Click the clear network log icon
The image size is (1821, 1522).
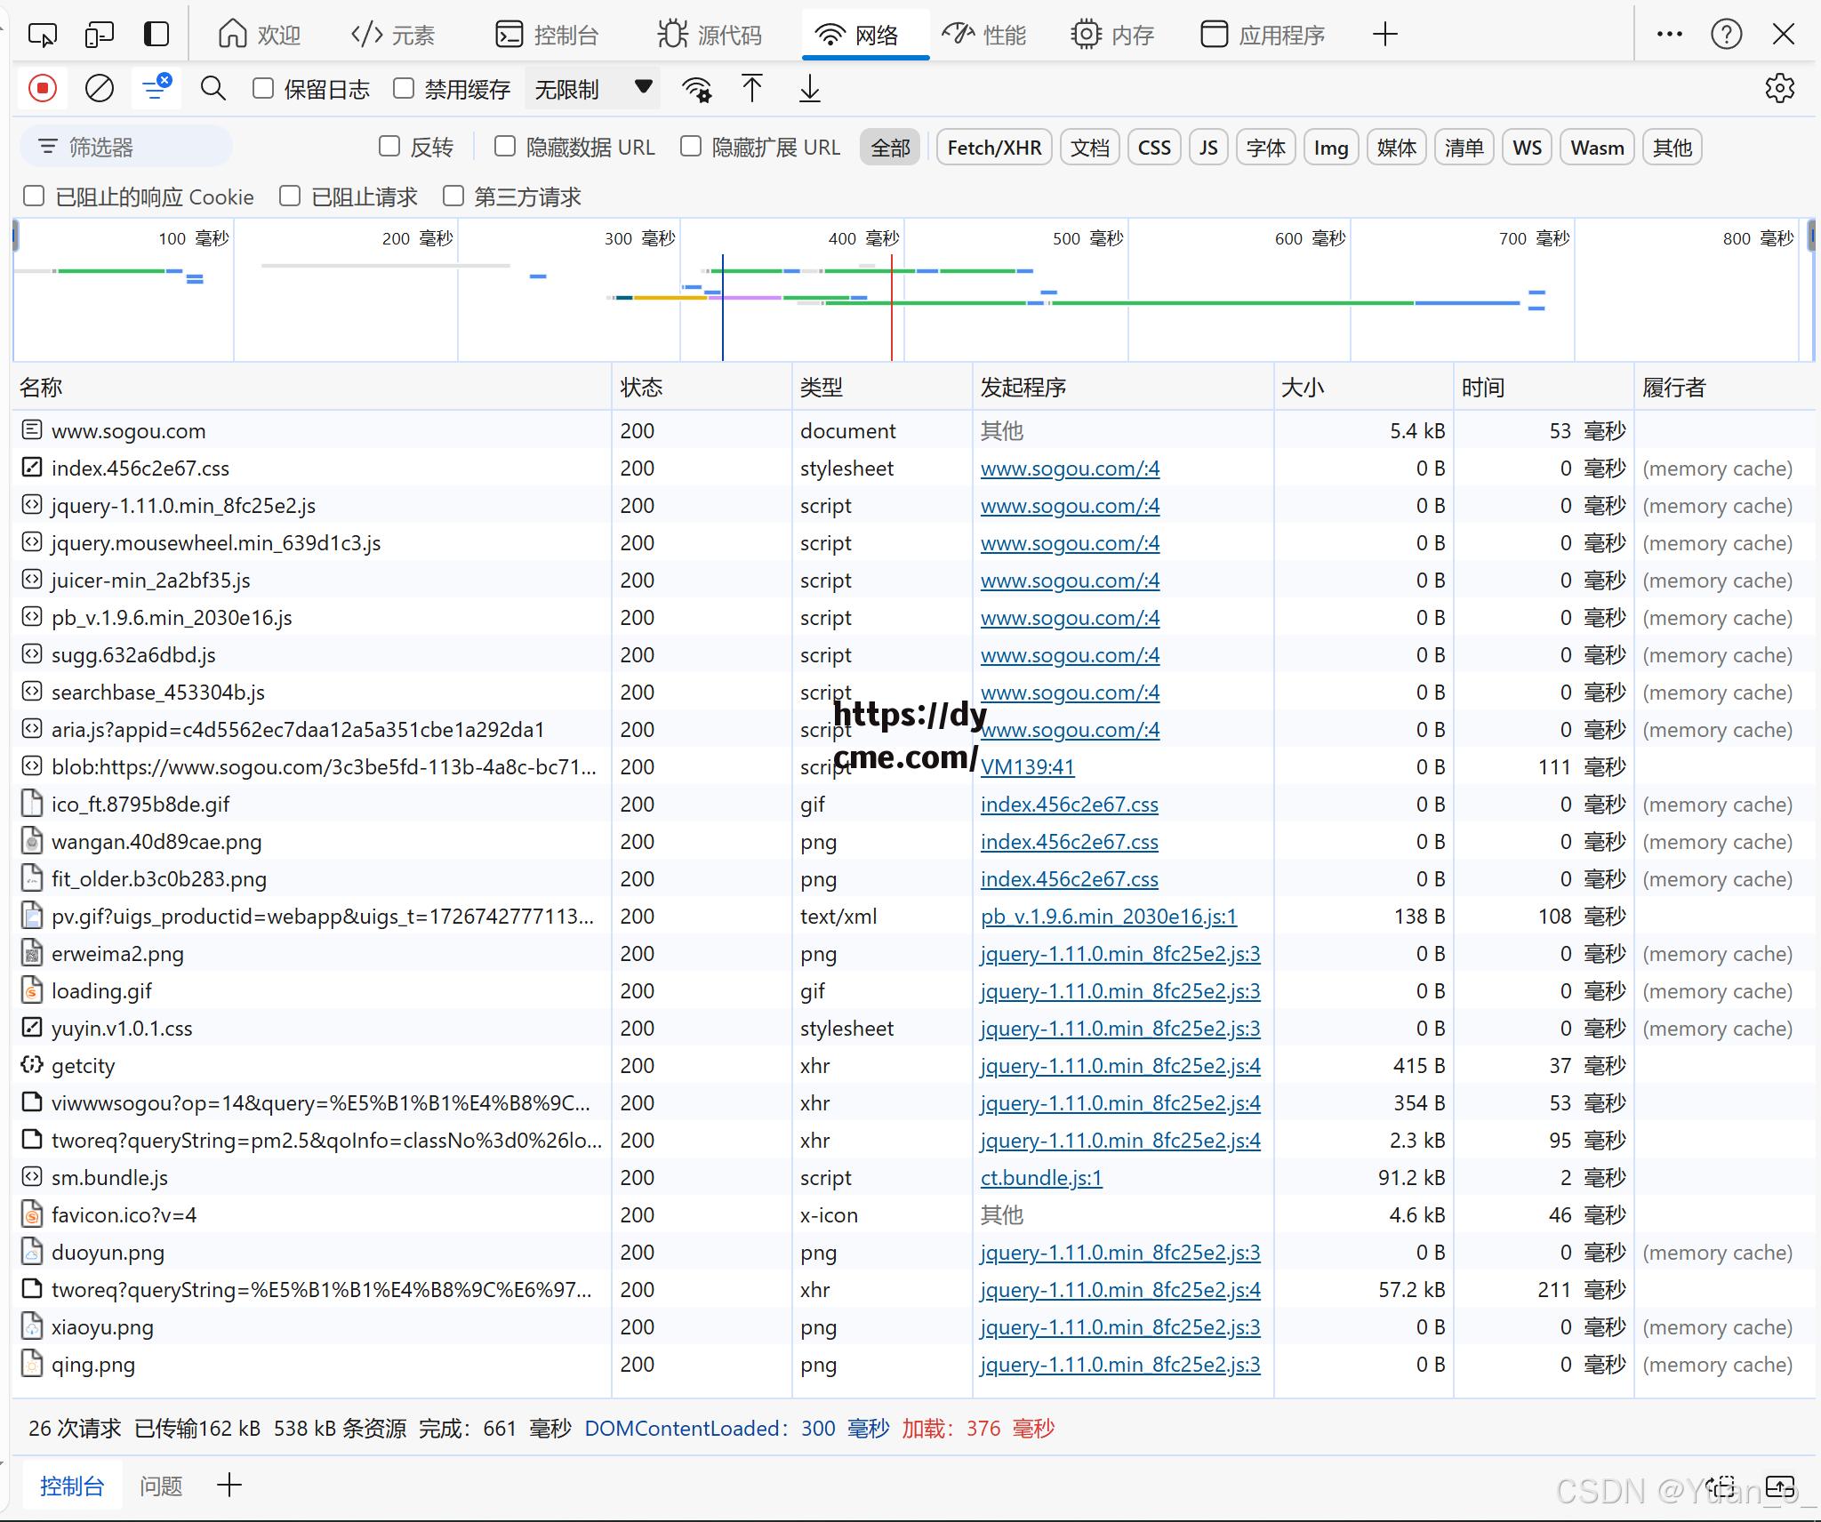pos(99,89)
